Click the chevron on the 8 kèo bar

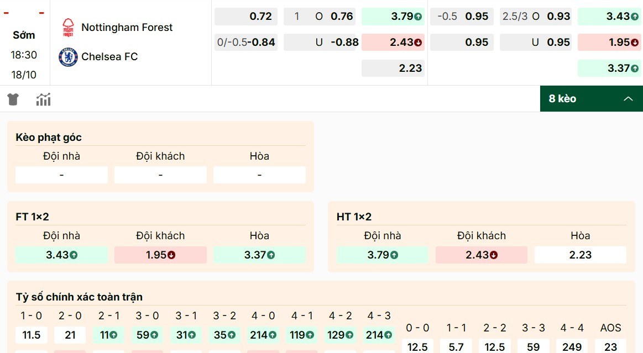(628, 98)
